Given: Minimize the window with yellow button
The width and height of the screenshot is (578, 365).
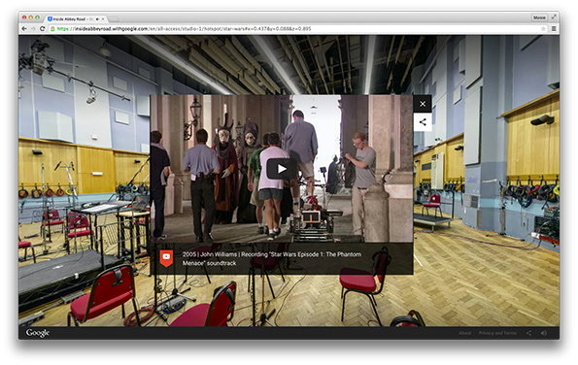Looking at the screenshot, I should tap(31, 17).
